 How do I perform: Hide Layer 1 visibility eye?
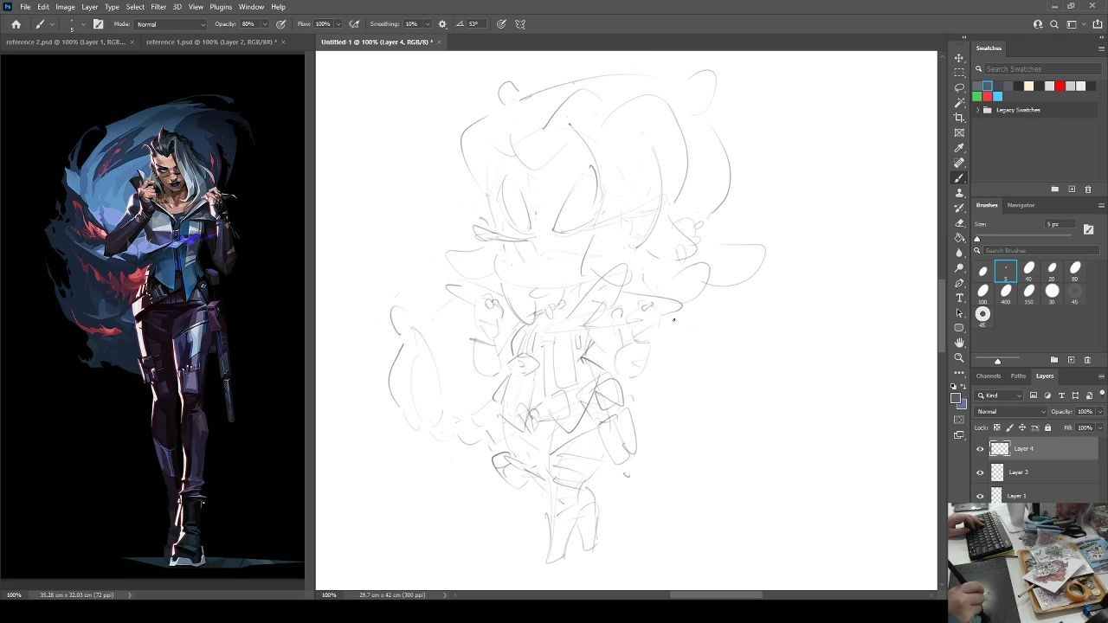coord(980,496)
